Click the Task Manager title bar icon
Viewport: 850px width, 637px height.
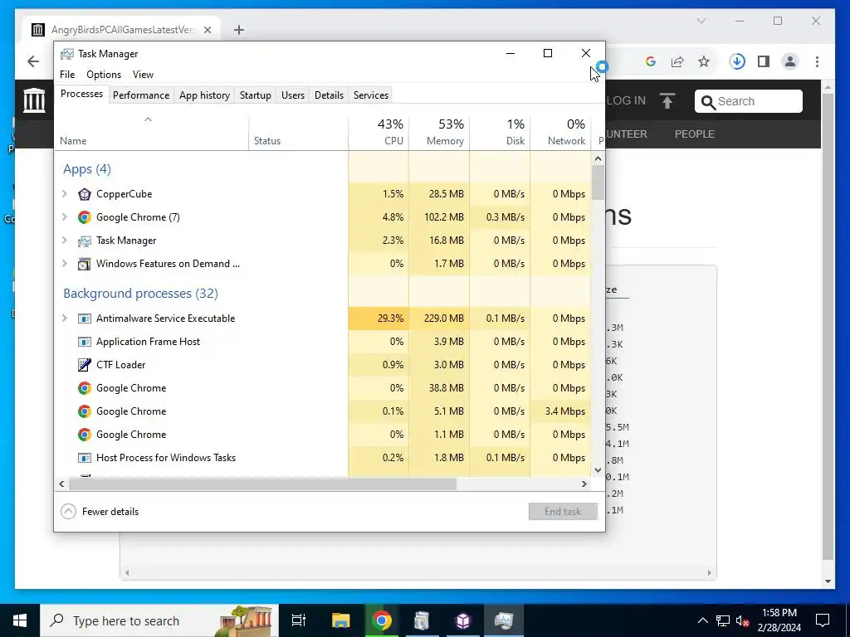66,54
